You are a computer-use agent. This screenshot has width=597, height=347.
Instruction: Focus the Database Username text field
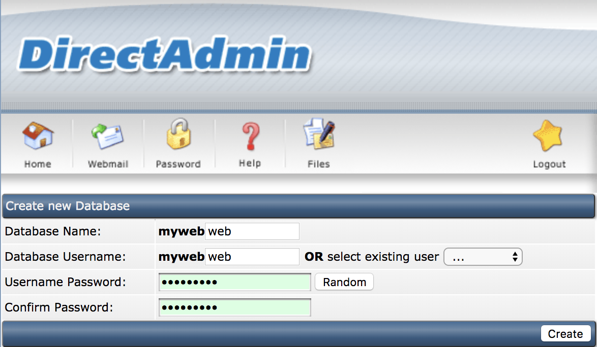tap(252, 257)
